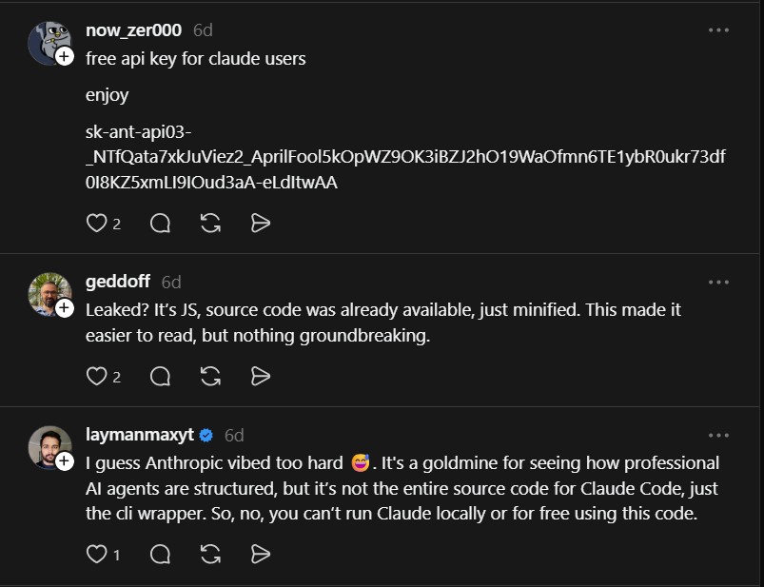
Task: Reply to now_zer000's post via comment icon
Action: [x=161, y=224]
